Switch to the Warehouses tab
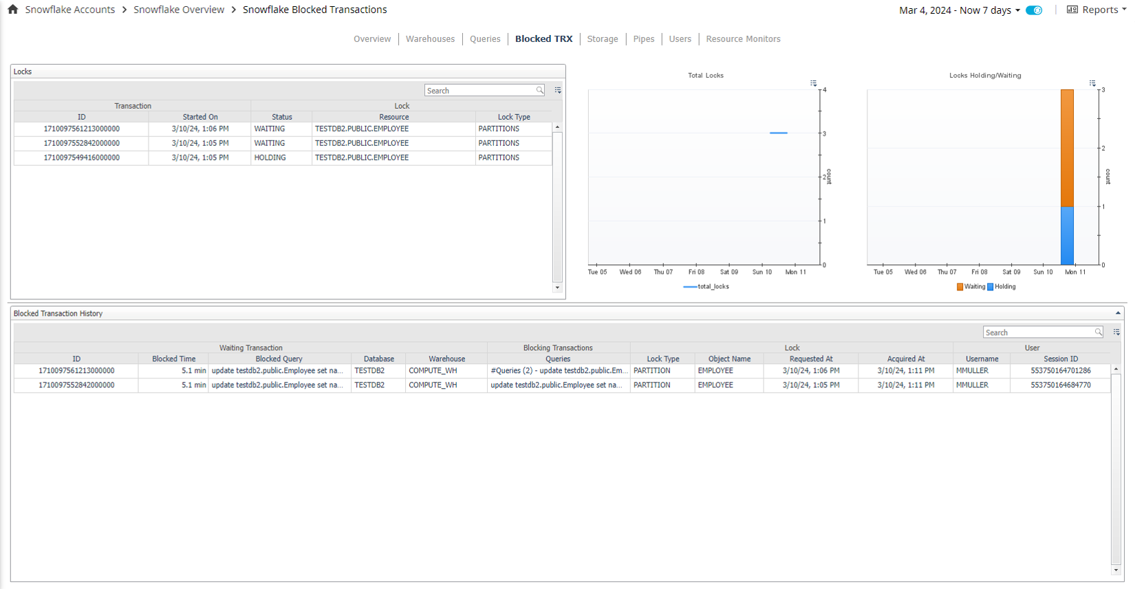The height and width of the screenshot is (589, 1135). tap(430, 39)
